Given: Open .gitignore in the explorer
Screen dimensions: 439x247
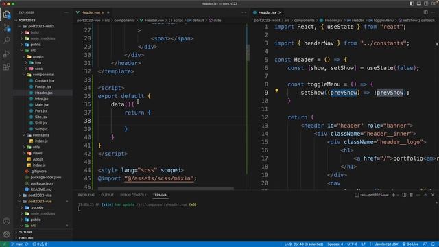Looking at the screenshot, I should tap(38, 171).
